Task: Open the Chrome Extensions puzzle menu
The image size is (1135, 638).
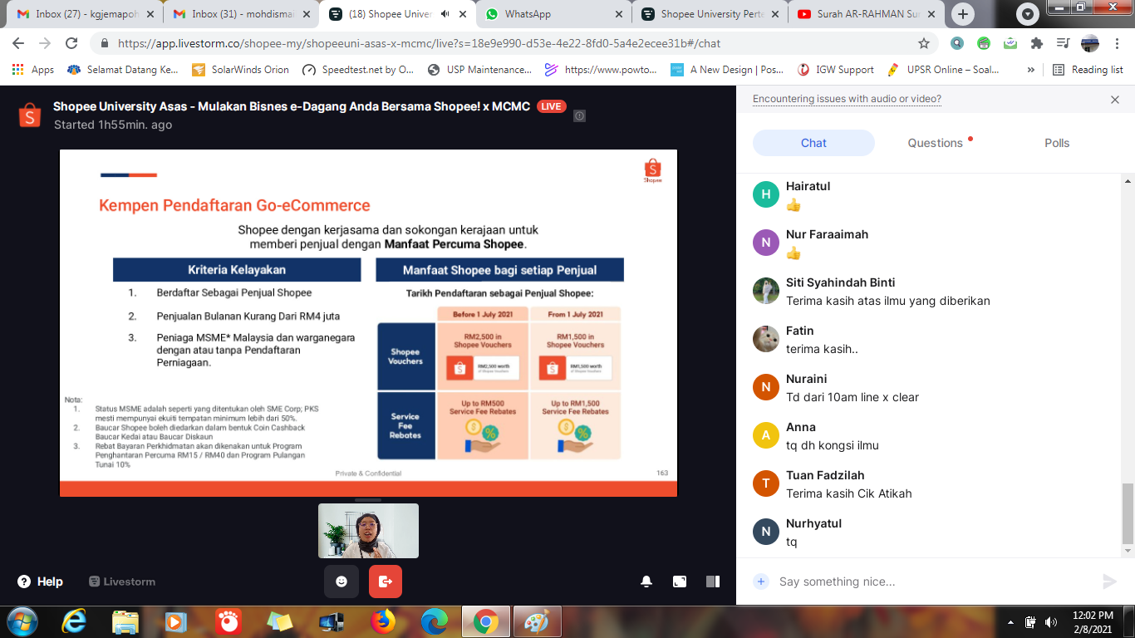Action: point(1037,43)
